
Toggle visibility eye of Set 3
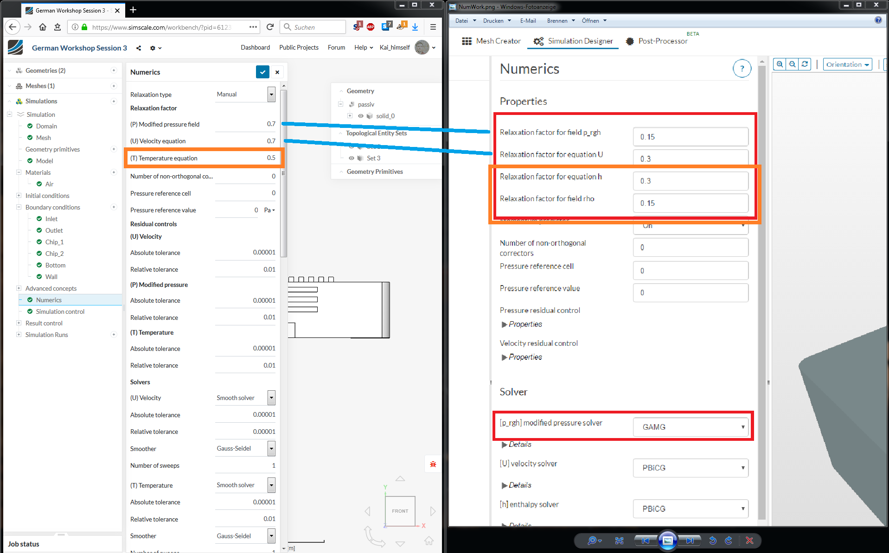coord(352,158)
